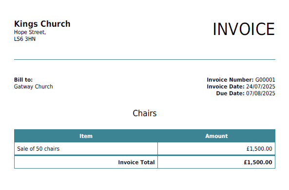
Task: Click the Due Date label
Action: [x=230, y=93]
